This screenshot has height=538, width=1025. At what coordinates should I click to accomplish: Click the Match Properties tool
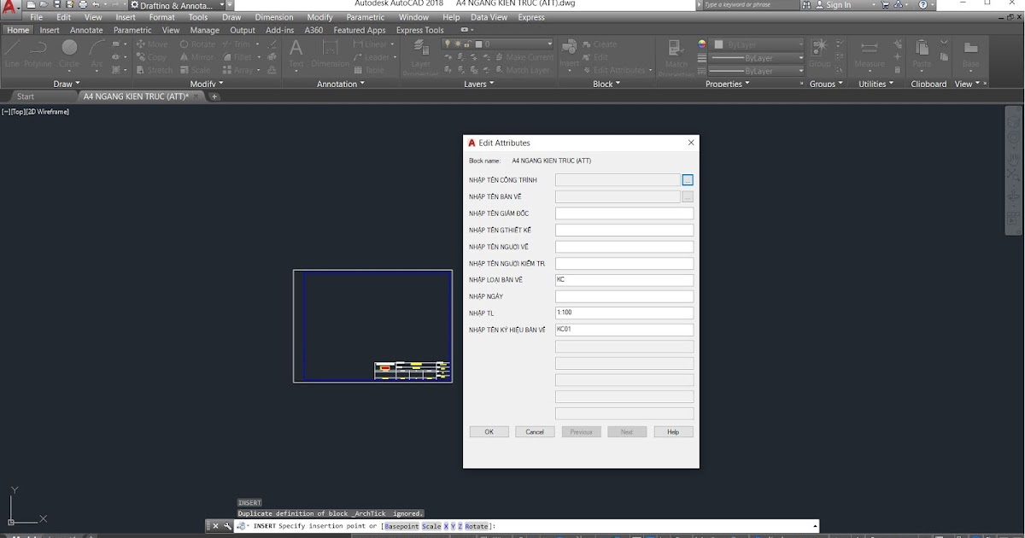pyautogui.click(x=676, y=58)
